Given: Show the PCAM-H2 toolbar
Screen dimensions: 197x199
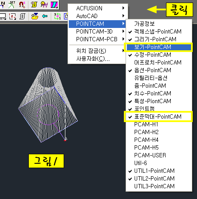Looking at the screenshot, I should tap(159, 132).
